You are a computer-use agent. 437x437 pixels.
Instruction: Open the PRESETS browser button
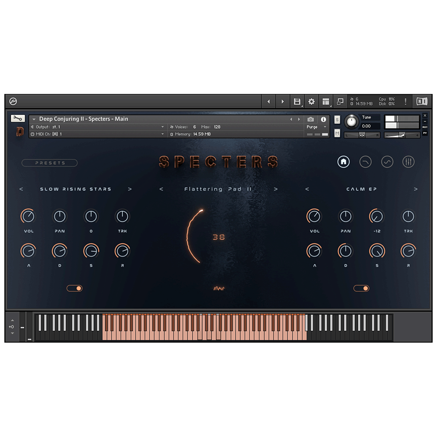[x=50, y=163]
